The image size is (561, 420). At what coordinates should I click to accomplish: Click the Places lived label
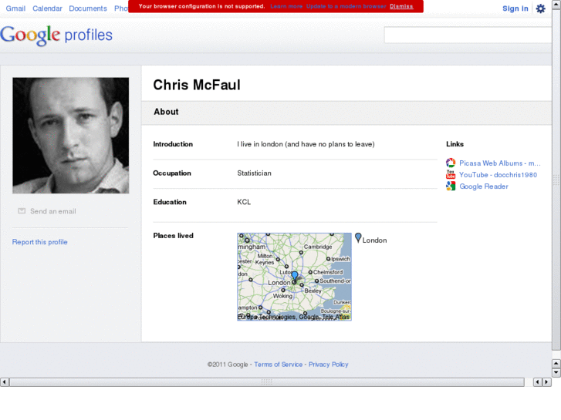(173, 236)
